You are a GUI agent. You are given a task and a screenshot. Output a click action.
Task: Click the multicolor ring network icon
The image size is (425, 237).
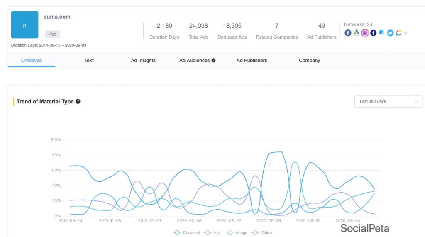(399, 33)
